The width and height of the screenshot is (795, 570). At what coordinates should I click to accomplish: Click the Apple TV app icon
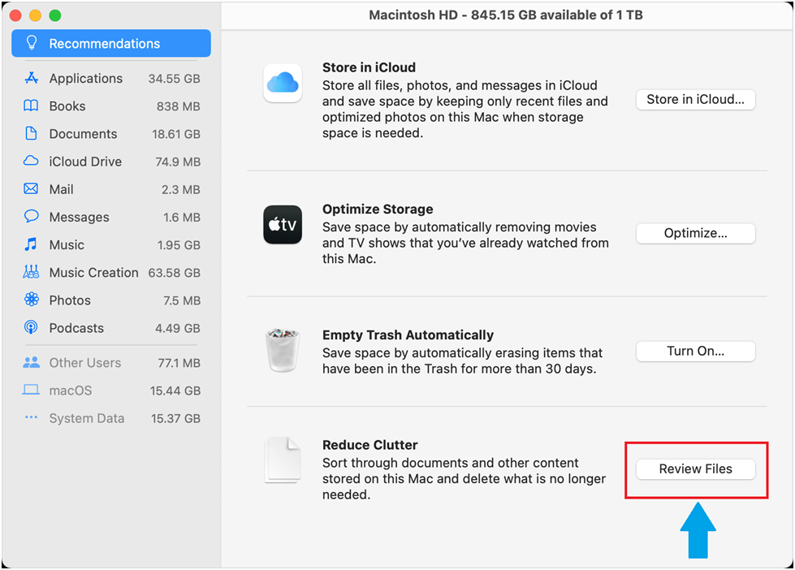(283, 224)
